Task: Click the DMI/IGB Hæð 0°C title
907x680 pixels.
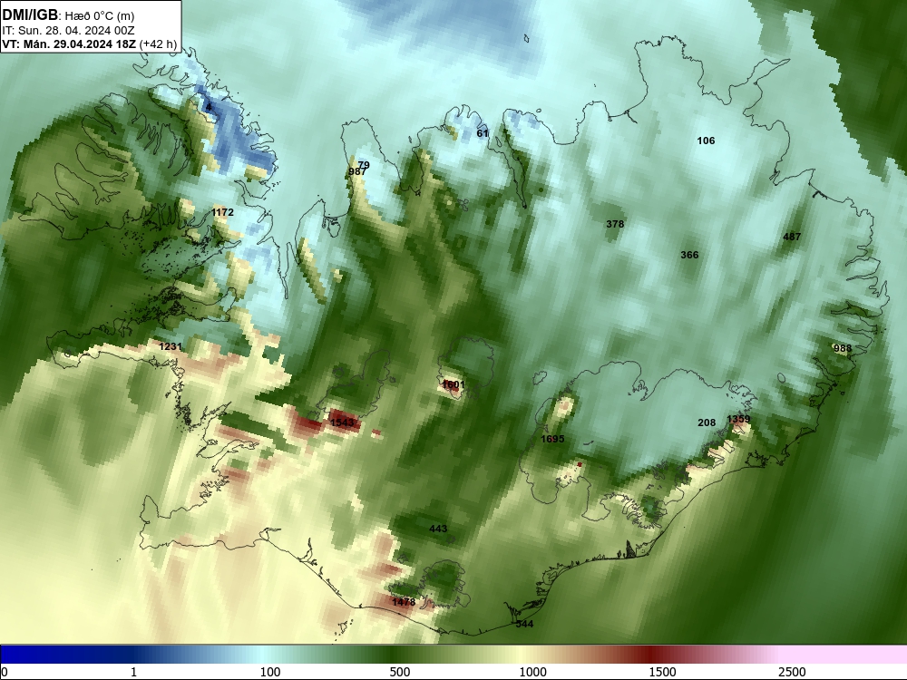Action: (68, 15)
